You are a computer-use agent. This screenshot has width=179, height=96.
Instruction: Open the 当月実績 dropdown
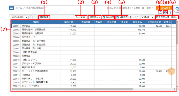pyautogui.click(x=81, y=17)
